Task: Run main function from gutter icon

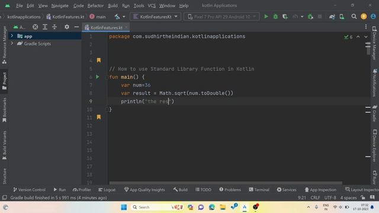Action: click(97, 77)
